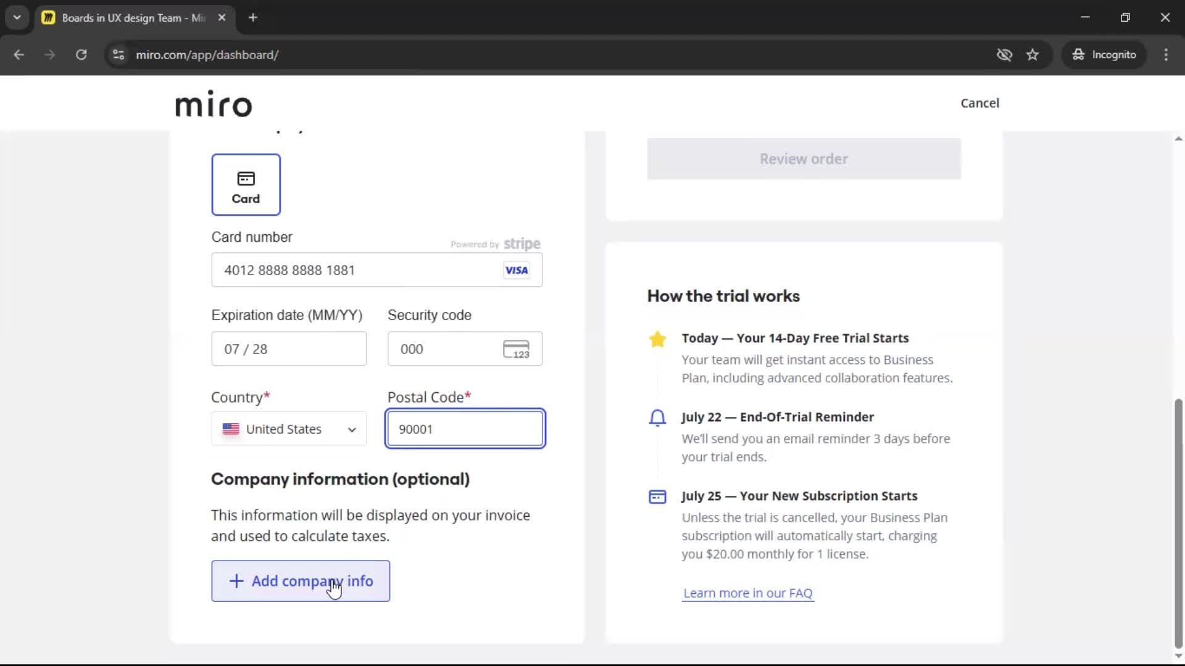The width and height of the screenshot is (1185, 666).
Task: Click the CVC card icon in security code field
Action: [516, 349]
